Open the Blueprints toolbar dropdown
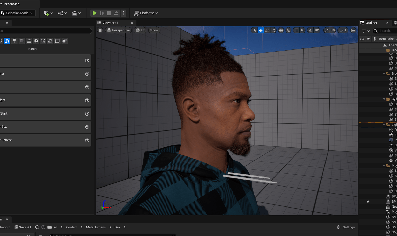Viewport: 397px width, 236px height. pos(62,13)
